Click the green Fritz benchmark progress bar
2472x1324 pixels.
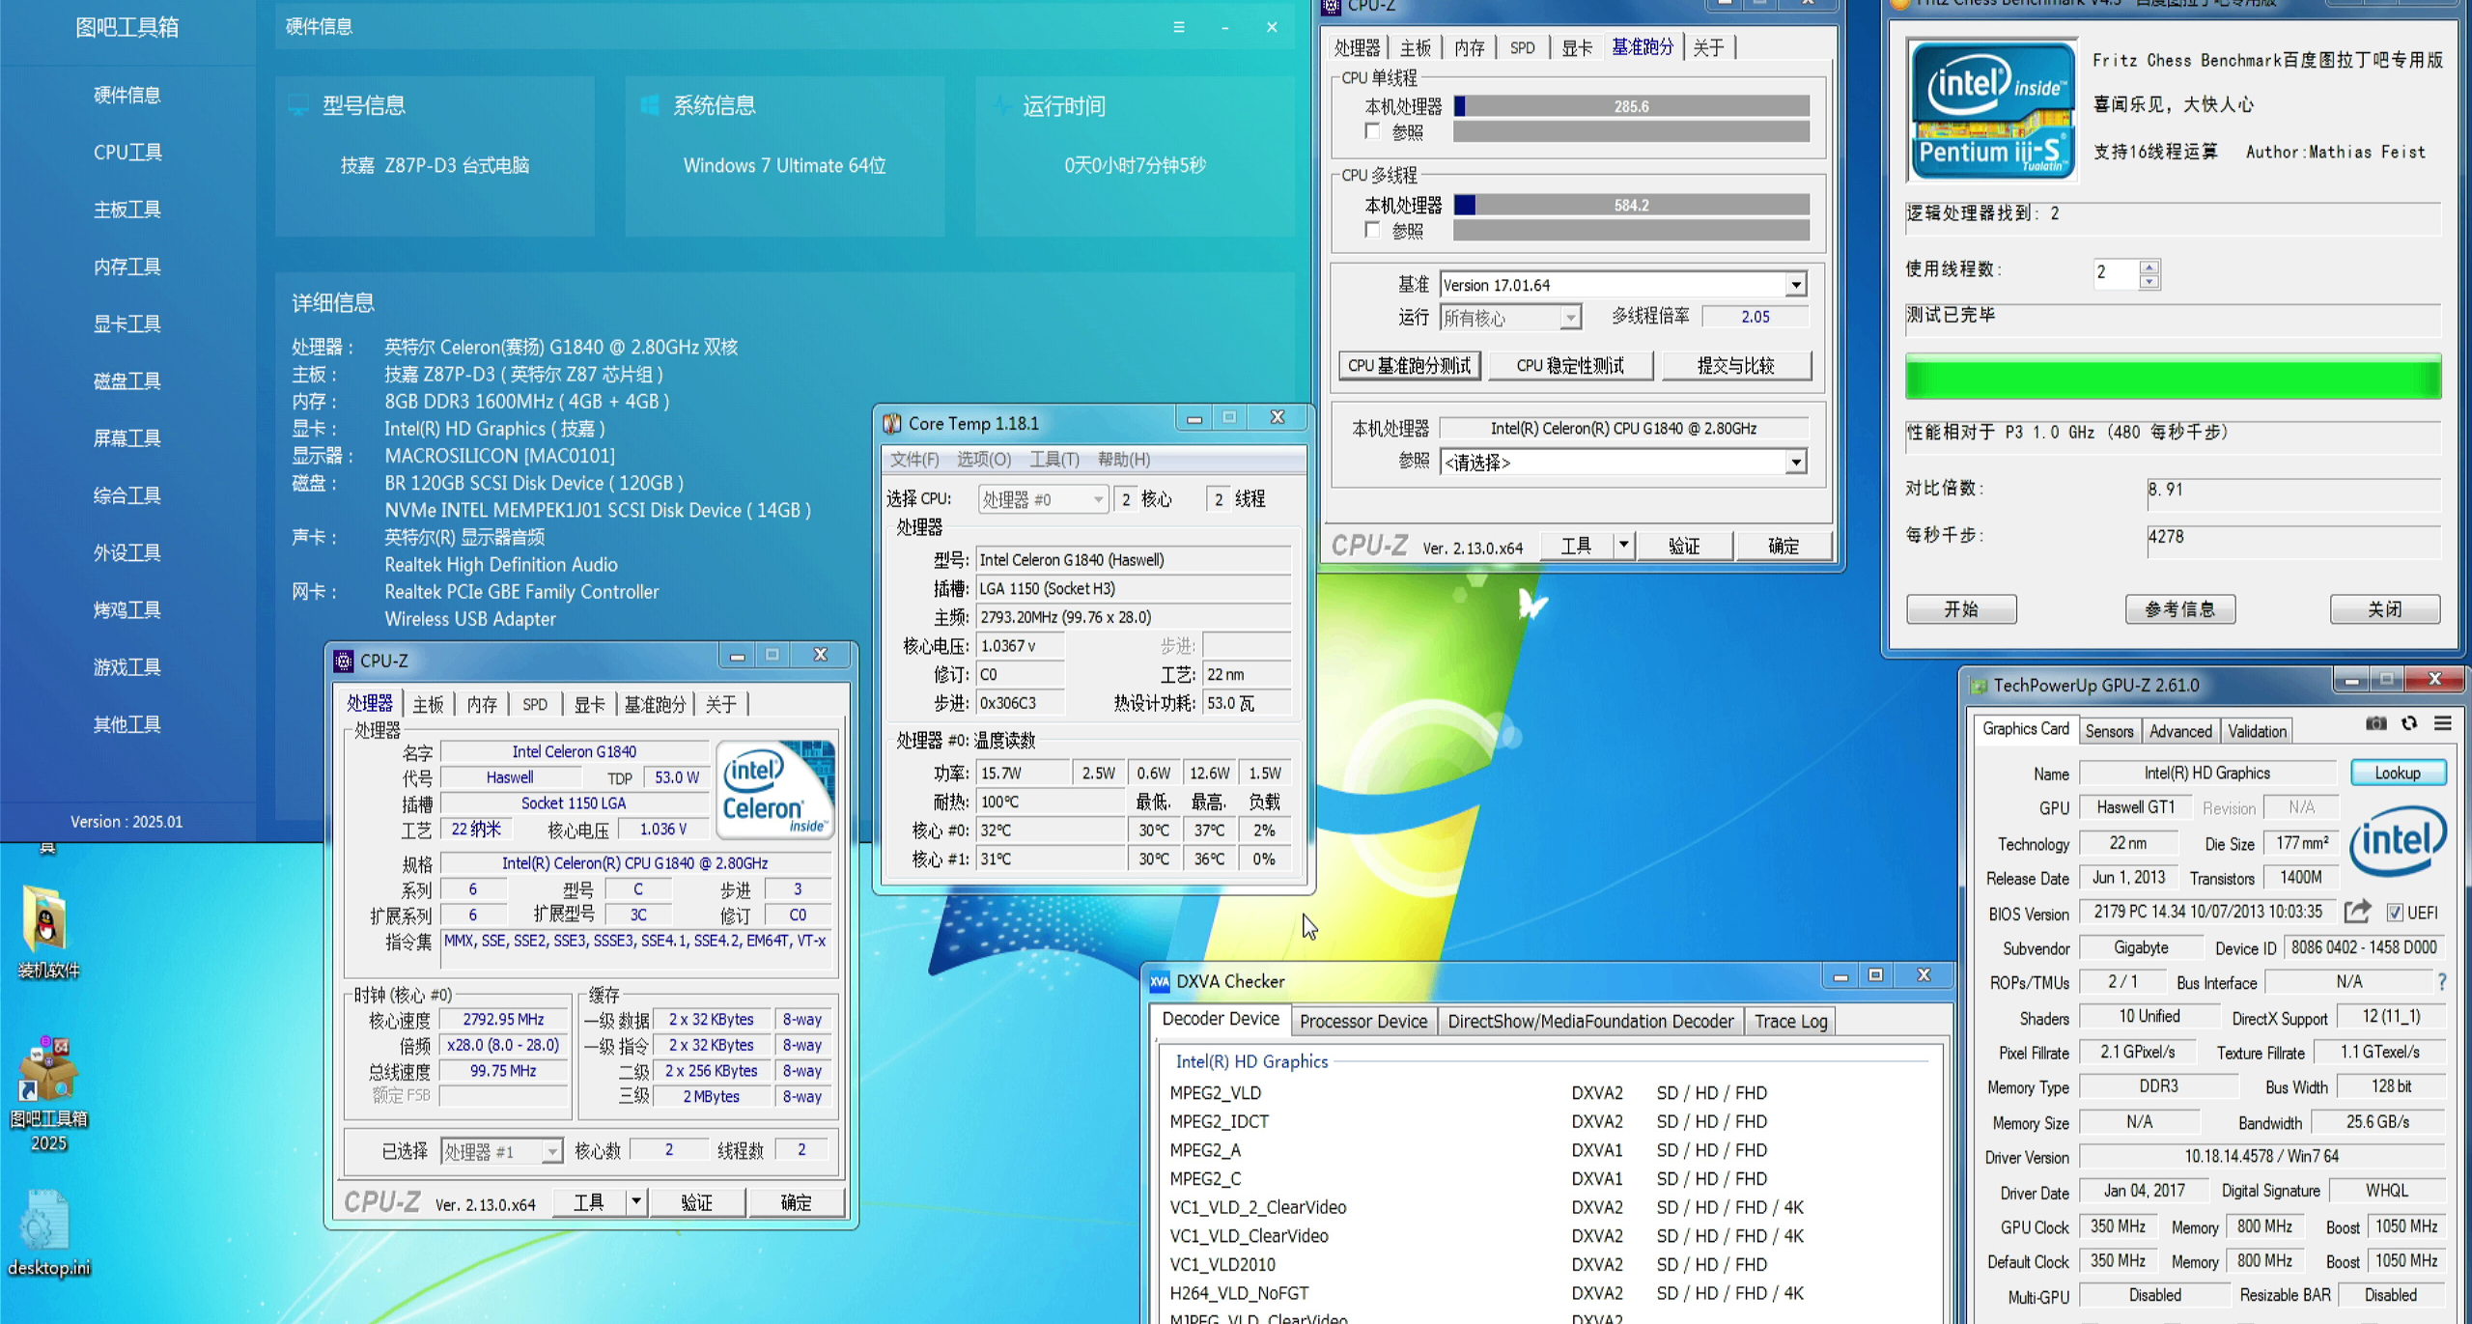(2173, 377)
